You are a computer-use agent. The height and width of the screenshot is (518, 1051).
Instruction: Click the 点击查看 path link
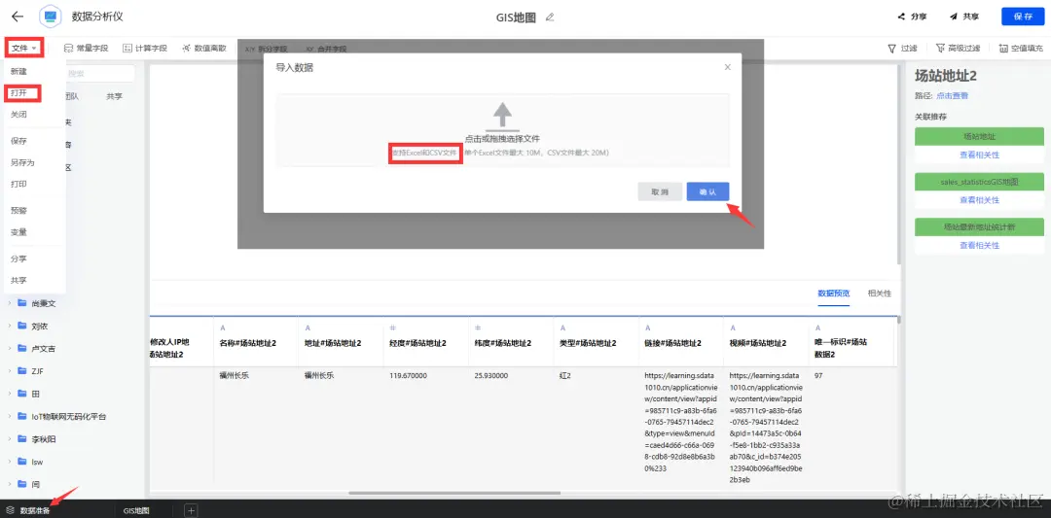tap(953, 95)
